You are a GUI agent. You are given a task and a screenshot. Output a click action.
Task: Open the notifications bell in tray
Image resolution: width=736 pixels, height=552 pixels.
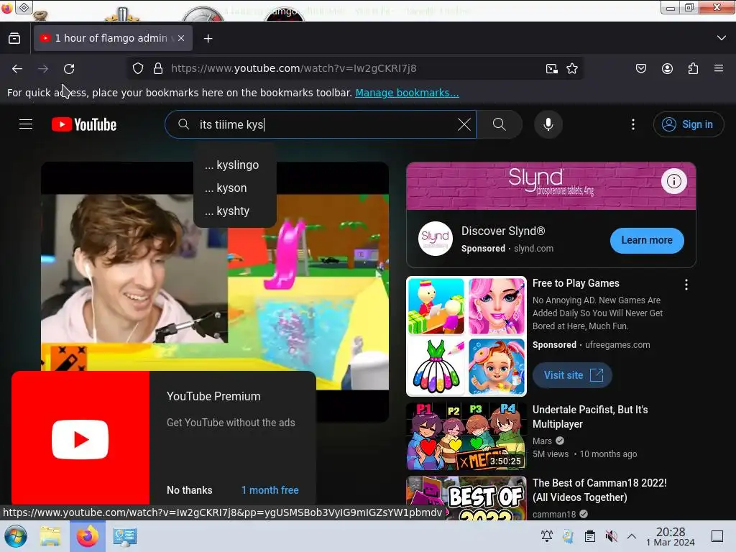tap(546, 536)
